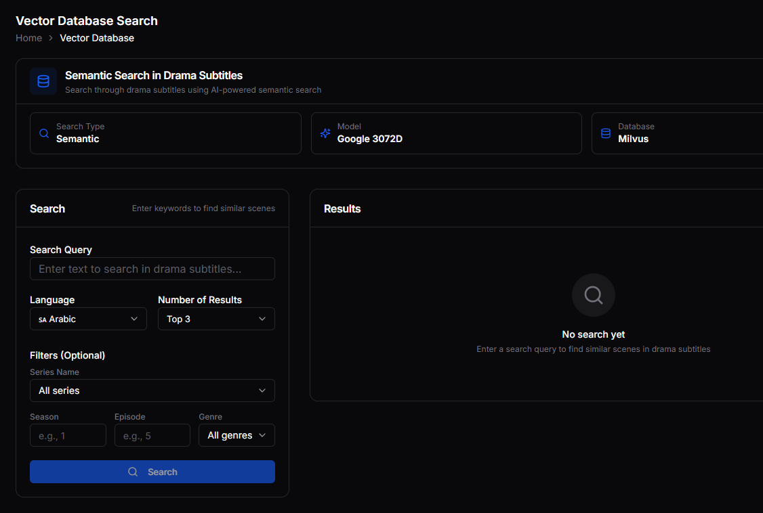Click the breadcrumb chevron separator after Home
This screenshot has height=513, width=763.
click(51, 39)
